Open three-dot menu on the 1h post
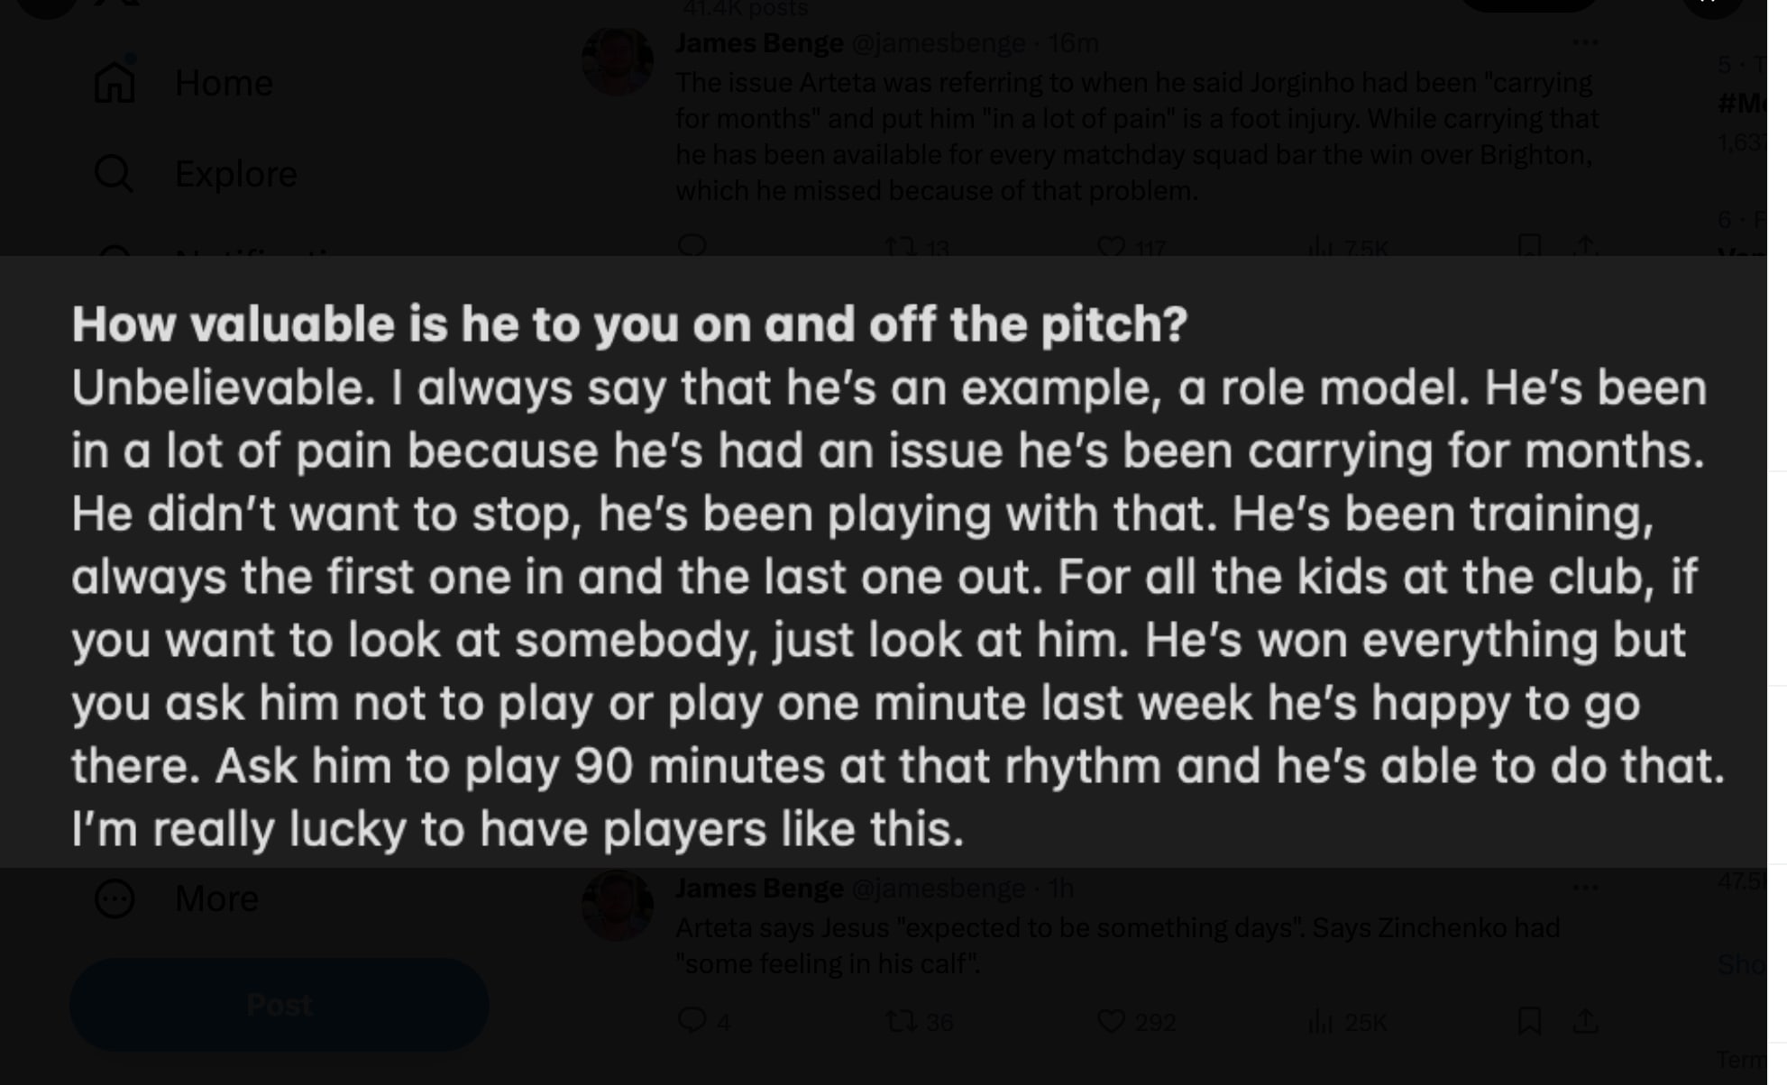Viewport: 1787px width, 1085px height. [x=1585, y=888]
